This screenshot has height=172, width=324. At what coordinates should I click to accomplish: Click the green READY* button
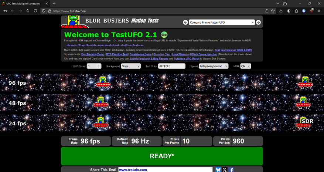(x=162, y=156)
